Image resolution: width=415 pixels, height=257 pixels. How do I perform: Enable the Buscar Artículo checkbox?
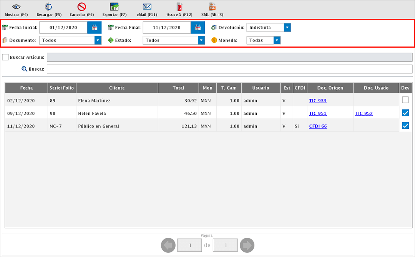pyautogui.click(x=5, y=57)
